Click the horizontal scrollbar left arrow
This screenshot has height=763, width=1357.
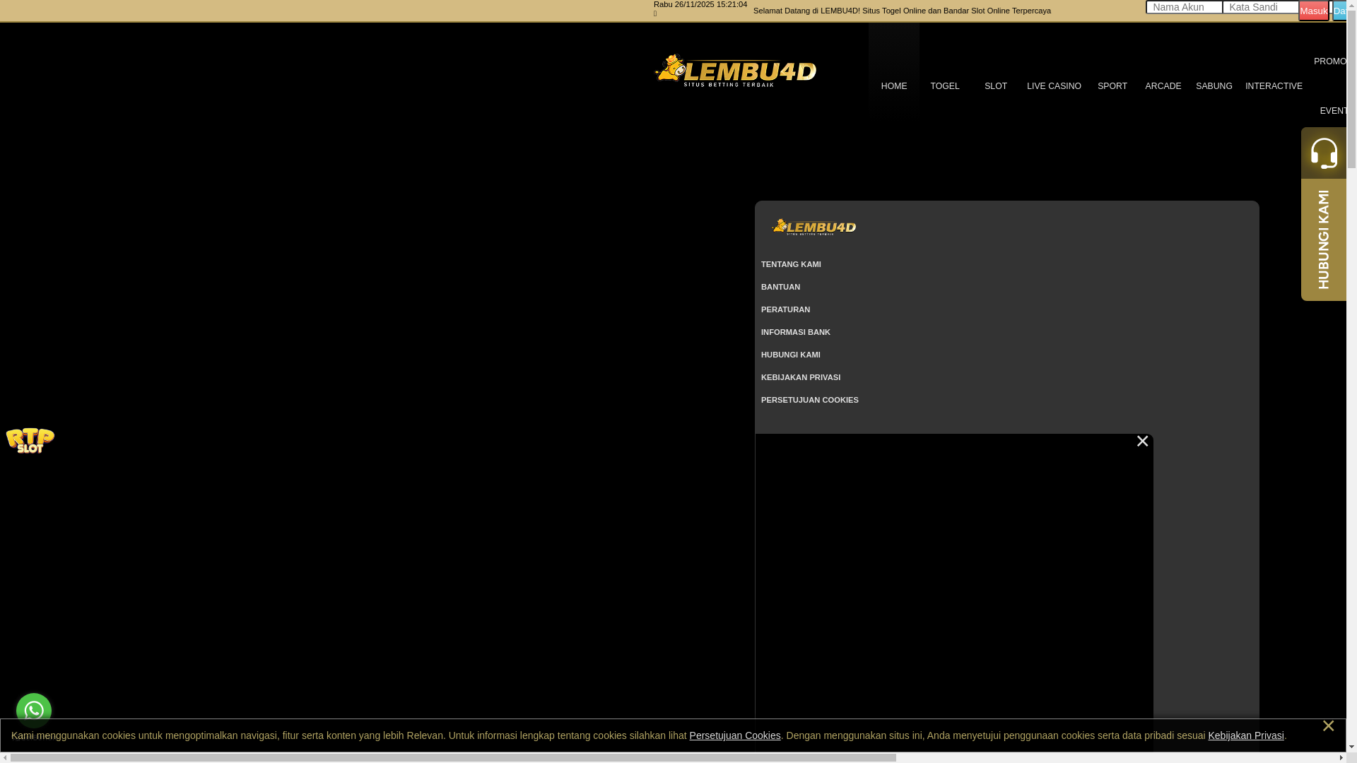tap(5, 757)
